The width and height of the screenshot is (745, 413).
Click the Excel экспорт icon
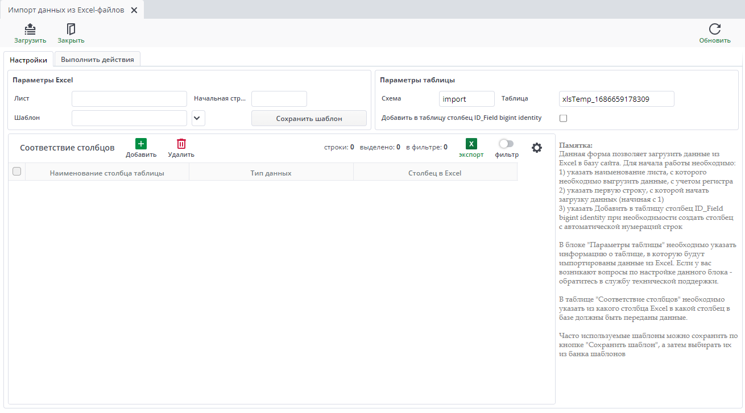pyautogui.click(x=471, y=144)
